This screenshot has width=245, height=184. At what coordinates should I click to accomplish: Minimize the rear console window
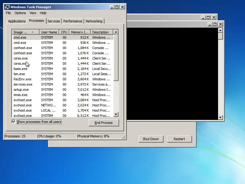203,17
